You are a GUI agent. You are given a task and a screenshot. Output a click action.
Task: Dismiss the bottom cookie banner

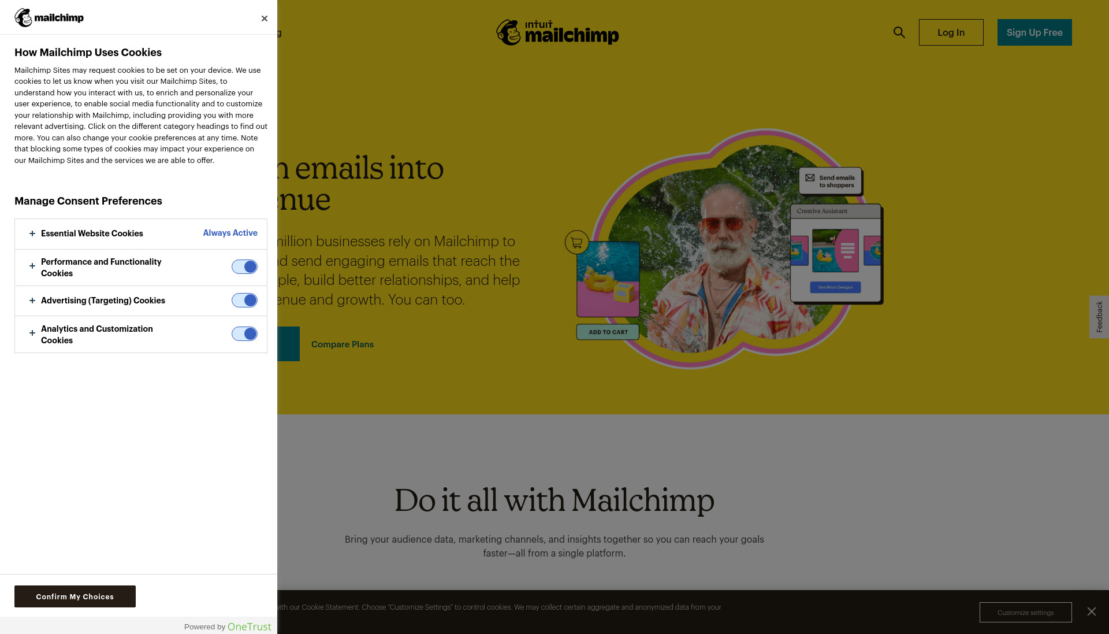coord(1091,611)
